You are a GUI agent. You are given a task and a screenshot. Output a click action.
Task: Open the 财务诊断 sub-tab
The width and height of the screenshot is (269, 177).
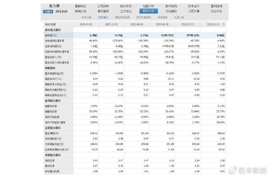pos(86,17)
